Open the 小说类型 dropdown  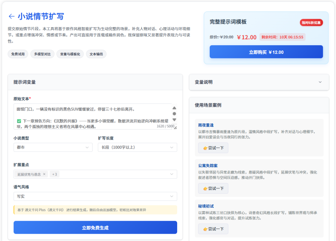[53, 148]
